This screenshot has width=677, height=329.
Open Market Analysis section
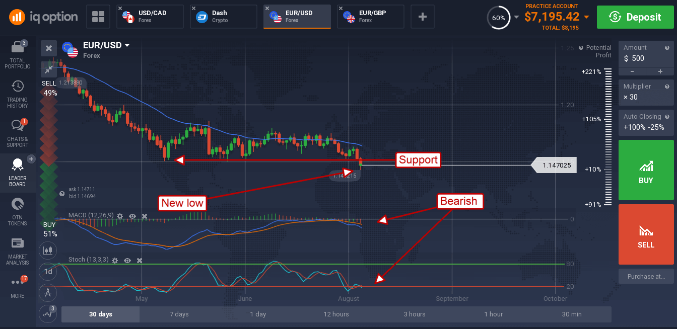17,251
